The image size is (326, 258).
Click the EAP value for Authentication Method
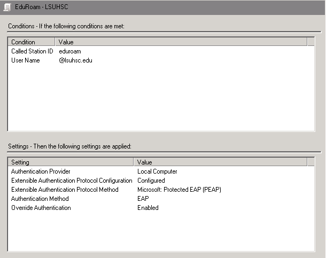143,199
